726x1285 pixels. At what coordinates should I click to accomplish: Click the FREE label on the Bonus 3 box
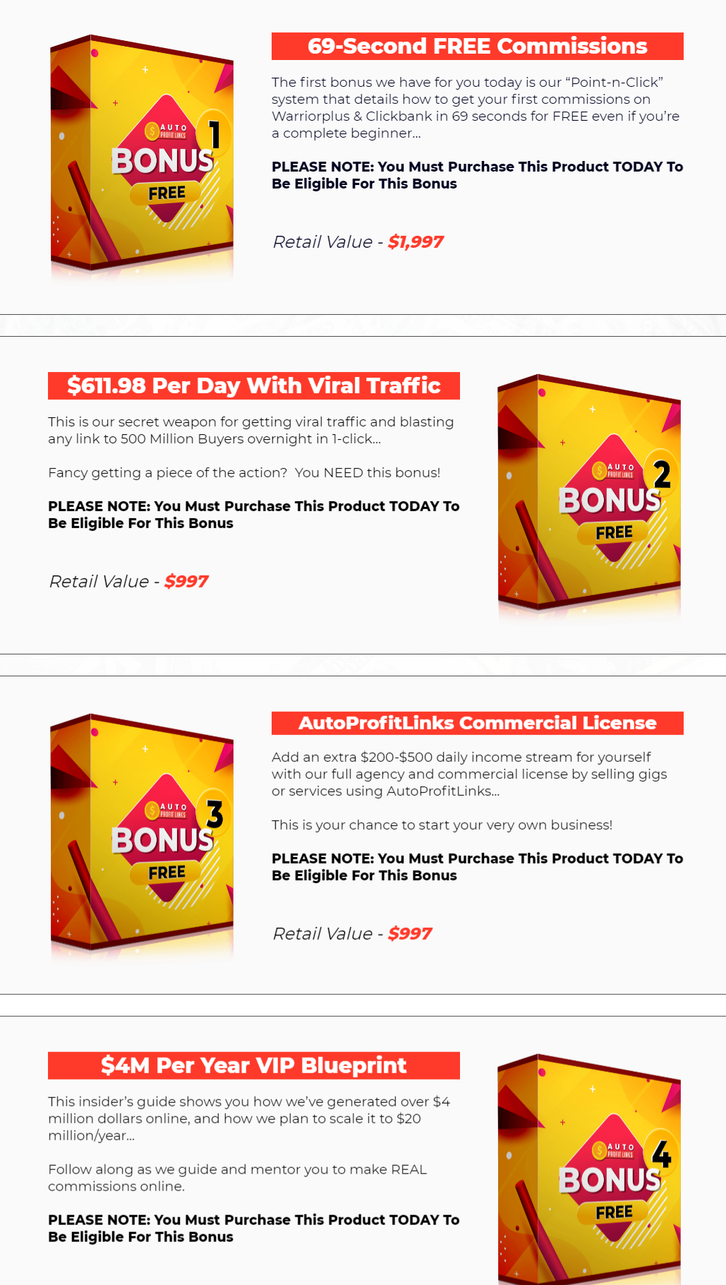167,873
